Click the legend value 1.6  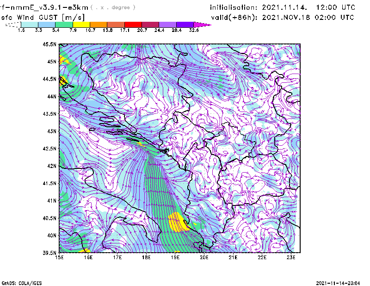(x=21, y=30)
